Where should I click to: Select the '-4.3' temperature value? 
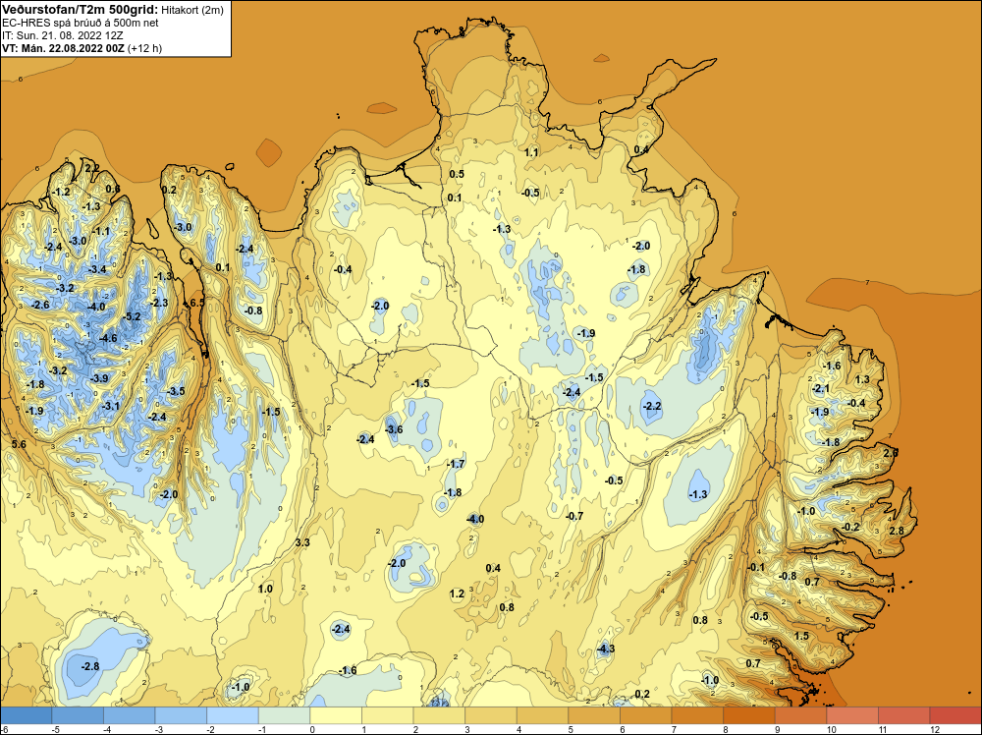[606, 649]
